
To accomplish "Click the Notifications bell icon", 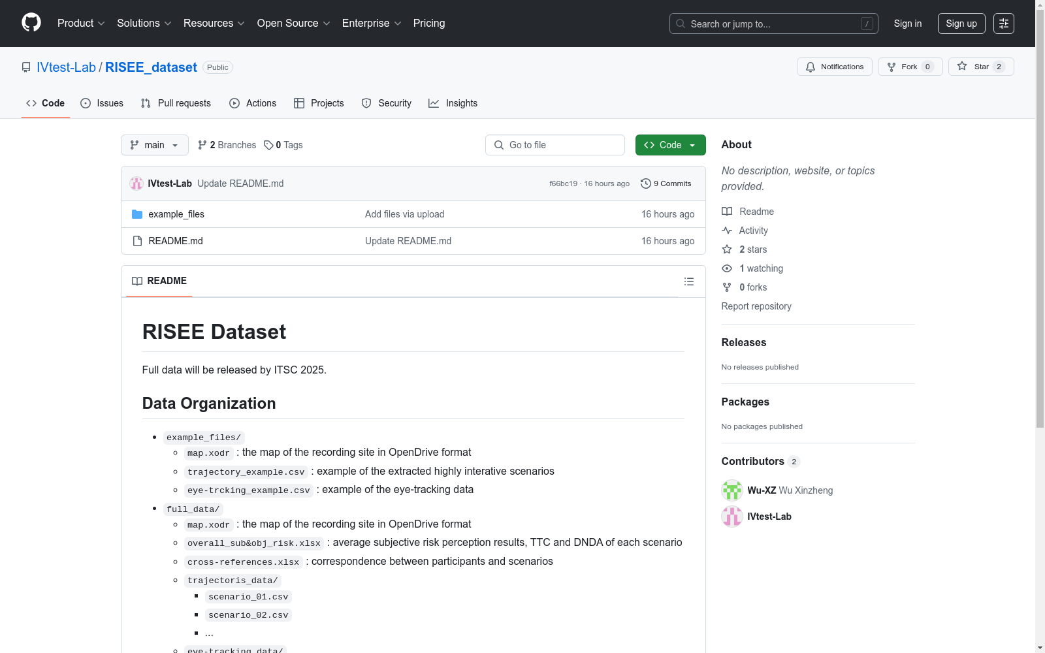I will pyautogui.click(x=811, y=67).
